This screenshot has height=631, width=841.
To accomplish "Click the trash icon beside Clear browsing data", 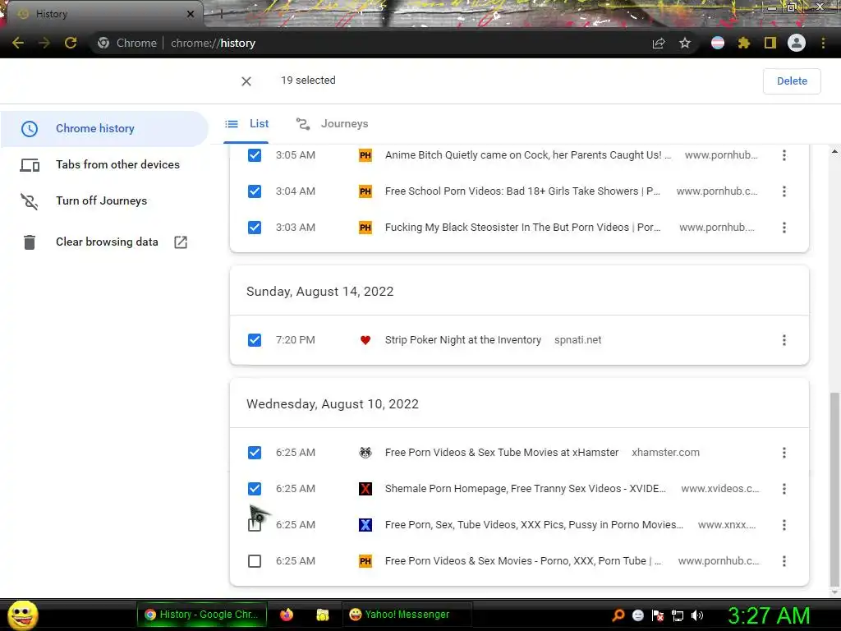I will 30,242.
